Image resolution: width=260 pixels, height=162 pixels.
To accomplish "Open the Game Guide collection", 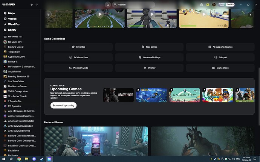I will click(x=220, y=68).
